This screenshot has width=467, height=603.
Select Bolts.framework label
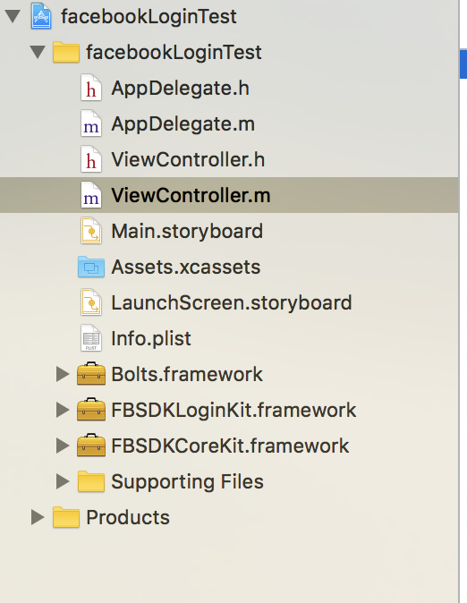click(x=187, y=374)
